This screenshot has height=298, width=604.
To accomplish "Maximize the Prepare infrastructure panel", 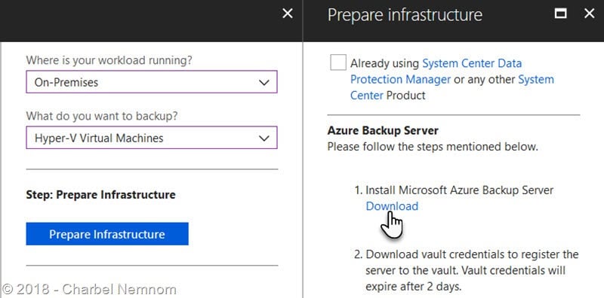I will 560,14.
